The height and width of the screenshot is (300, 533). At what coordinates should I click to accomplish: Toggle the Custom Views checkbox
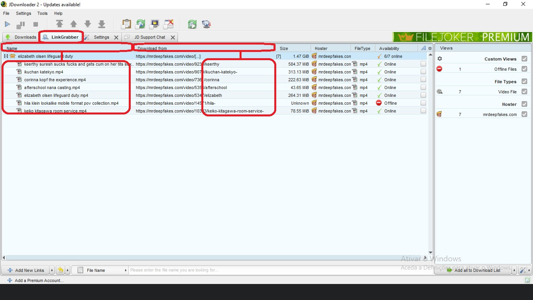(x=524, y=59)
